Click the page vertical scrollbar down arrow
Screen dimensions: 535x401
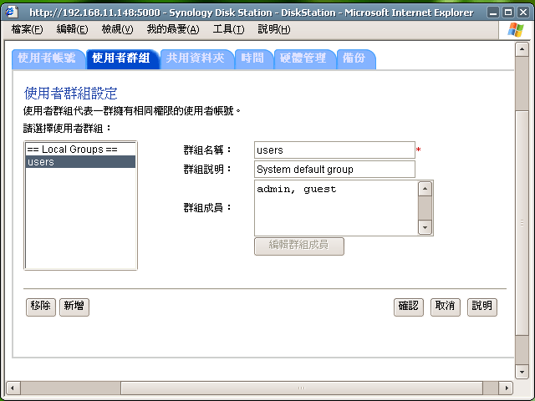(522, 372)
